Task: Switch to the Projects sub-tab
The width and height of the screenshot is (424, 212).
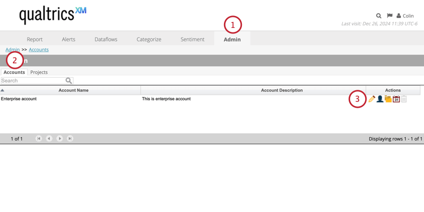Action: tap(39, 72)
